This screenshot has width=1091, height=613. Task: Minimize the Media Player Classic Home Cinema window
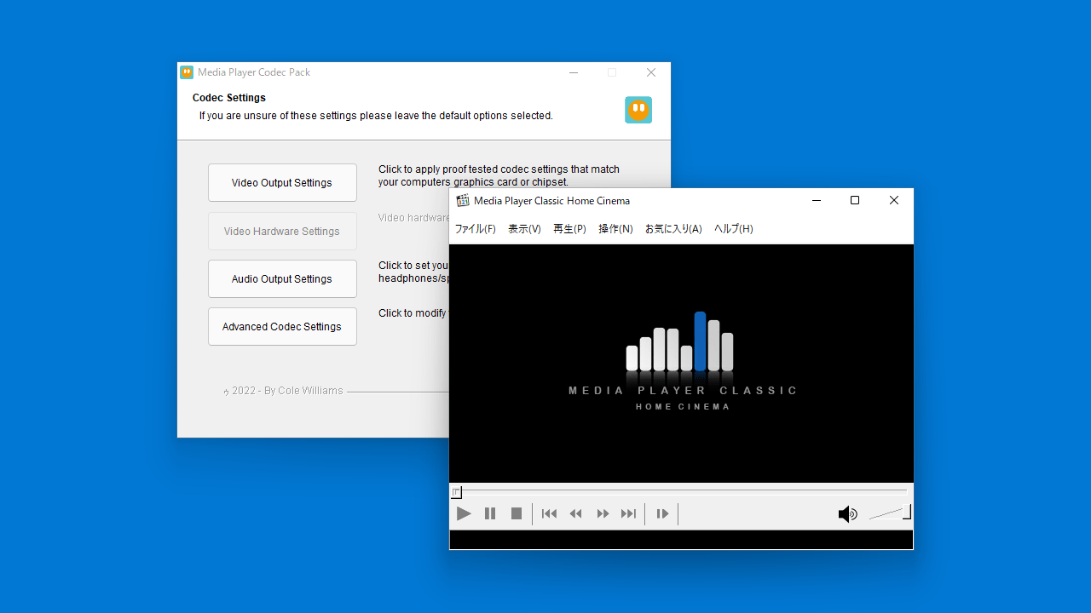[817, 201]
